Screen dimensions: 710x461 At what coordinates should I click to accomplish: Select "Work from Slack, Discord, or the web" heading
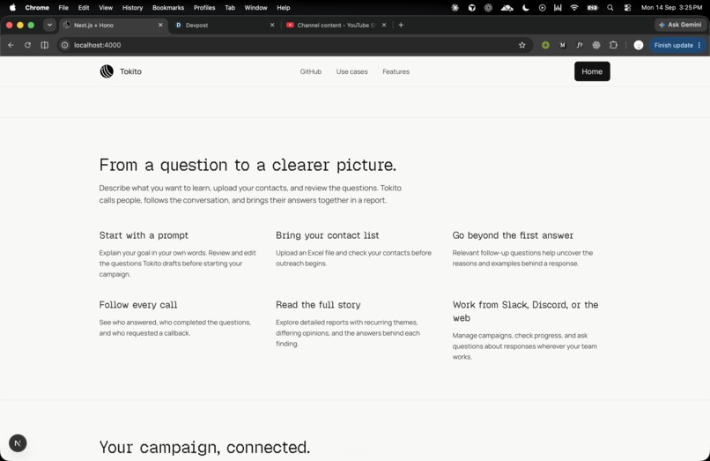point(525,311)
